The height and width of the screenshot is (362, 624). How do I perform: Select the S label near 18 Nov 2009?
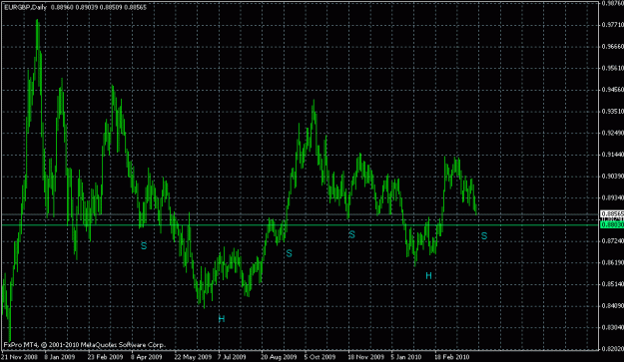click(351, 234)
